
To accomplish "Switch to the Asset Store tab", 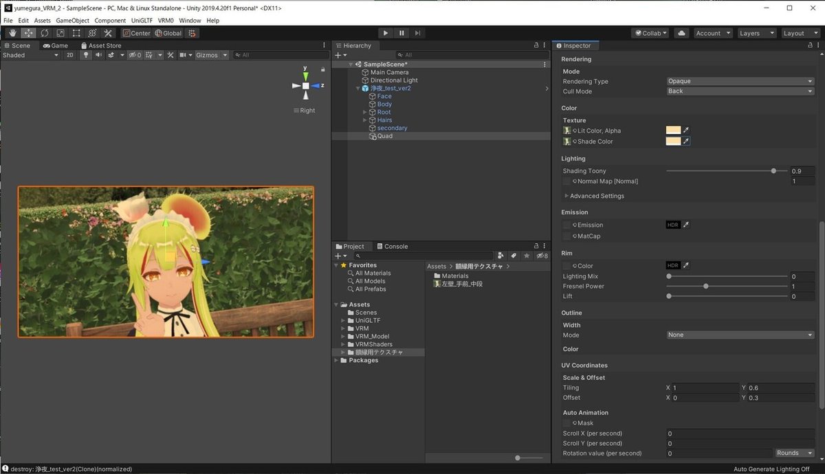I will pyautogui.click(x=100, y=45).
